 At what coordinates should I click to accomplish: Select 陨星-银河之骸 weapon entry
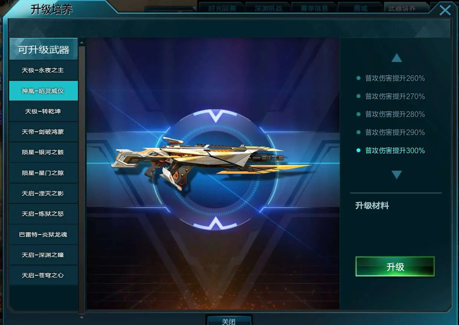click(x=43, y=152)
